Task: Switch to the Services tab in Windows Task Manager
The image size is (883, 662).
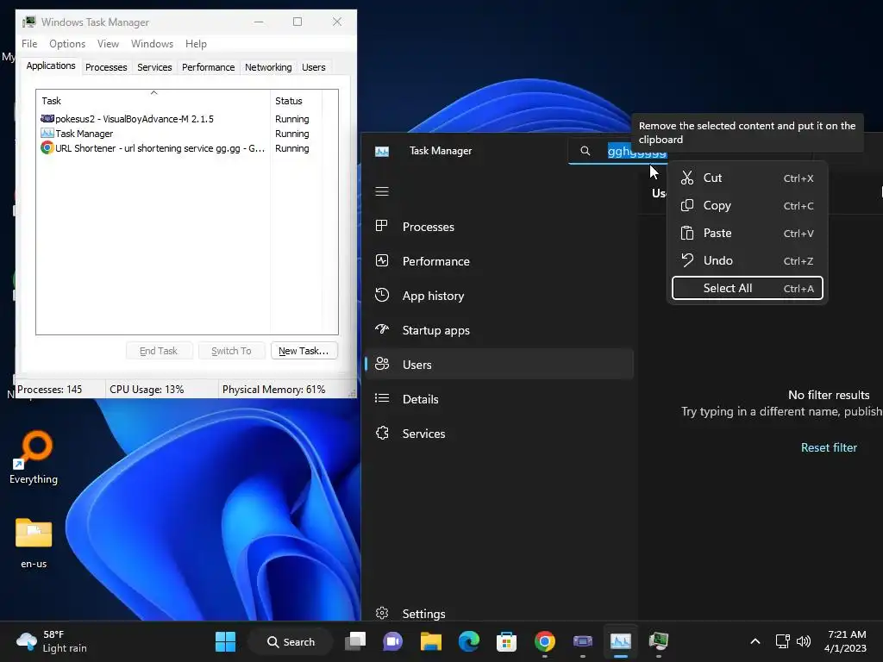Action: 154,67
